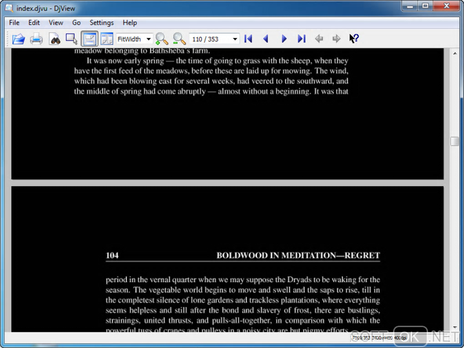
Task: Activate the What's This help cursor
Action: [x=354, y=39]
